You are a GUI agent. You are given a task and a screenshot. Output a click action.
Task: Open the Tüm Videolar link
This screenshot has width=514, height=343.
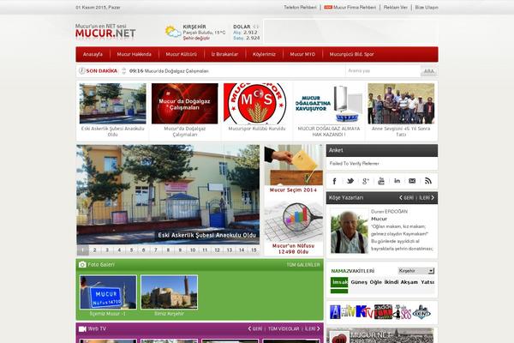[284, 328]
